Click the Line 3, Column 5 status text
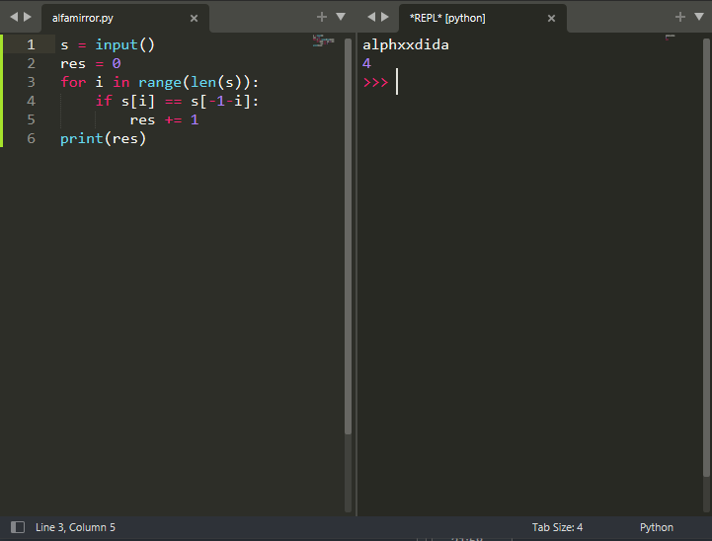The height and width of the screenshot is (541, 712). coord(75,527)
